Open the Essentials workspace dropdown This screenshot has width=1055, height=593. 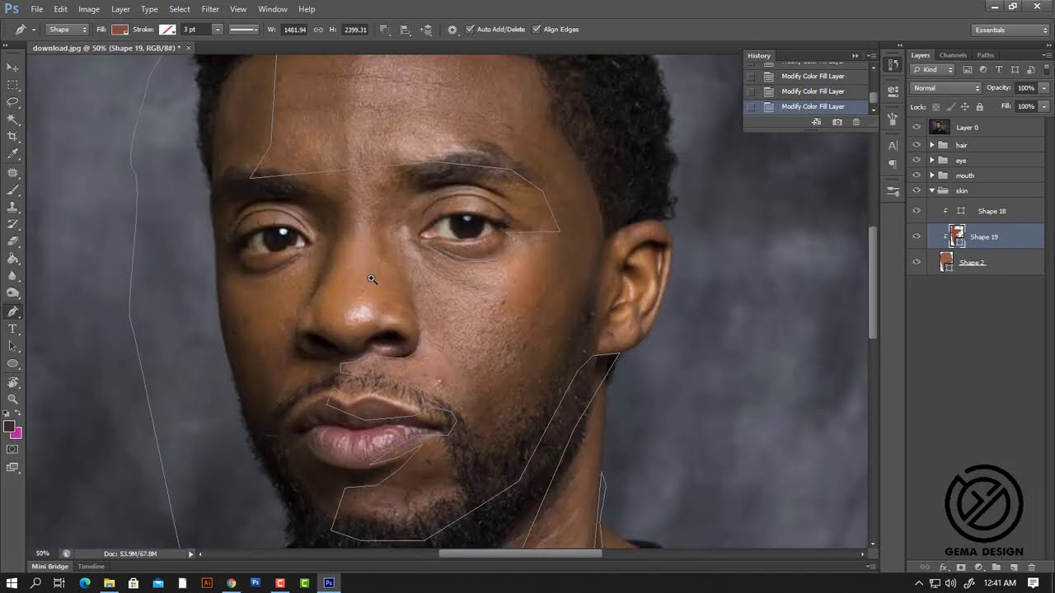(1010, 30)
